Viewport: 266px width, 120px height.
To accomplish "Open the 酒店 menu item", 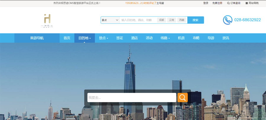I will pos(134,38).
